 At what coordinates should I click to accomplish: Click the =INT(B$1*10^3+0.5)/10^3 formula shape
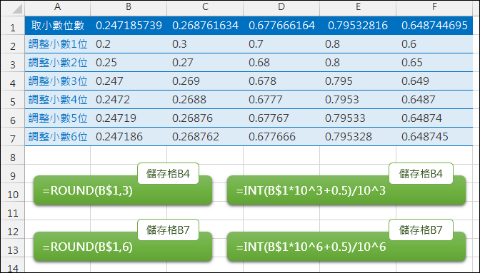346,190
